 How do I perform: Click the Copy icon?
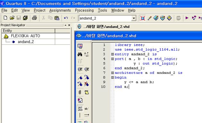point(50,18)
